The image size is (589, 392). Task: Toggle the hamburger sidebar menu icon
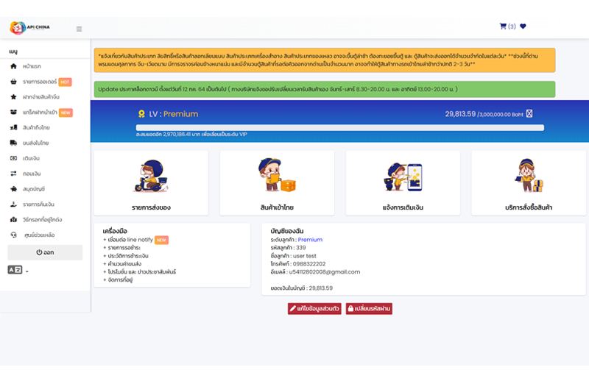point(80,29)
